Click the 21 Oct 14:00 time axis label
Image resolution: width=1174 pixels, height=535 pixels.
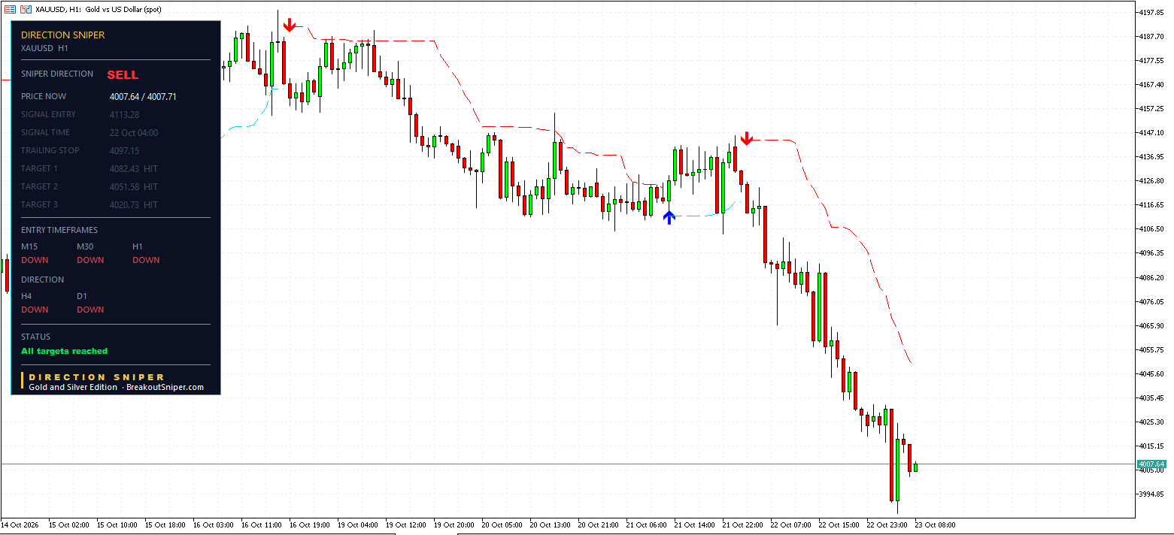click(x=696, y=525)
